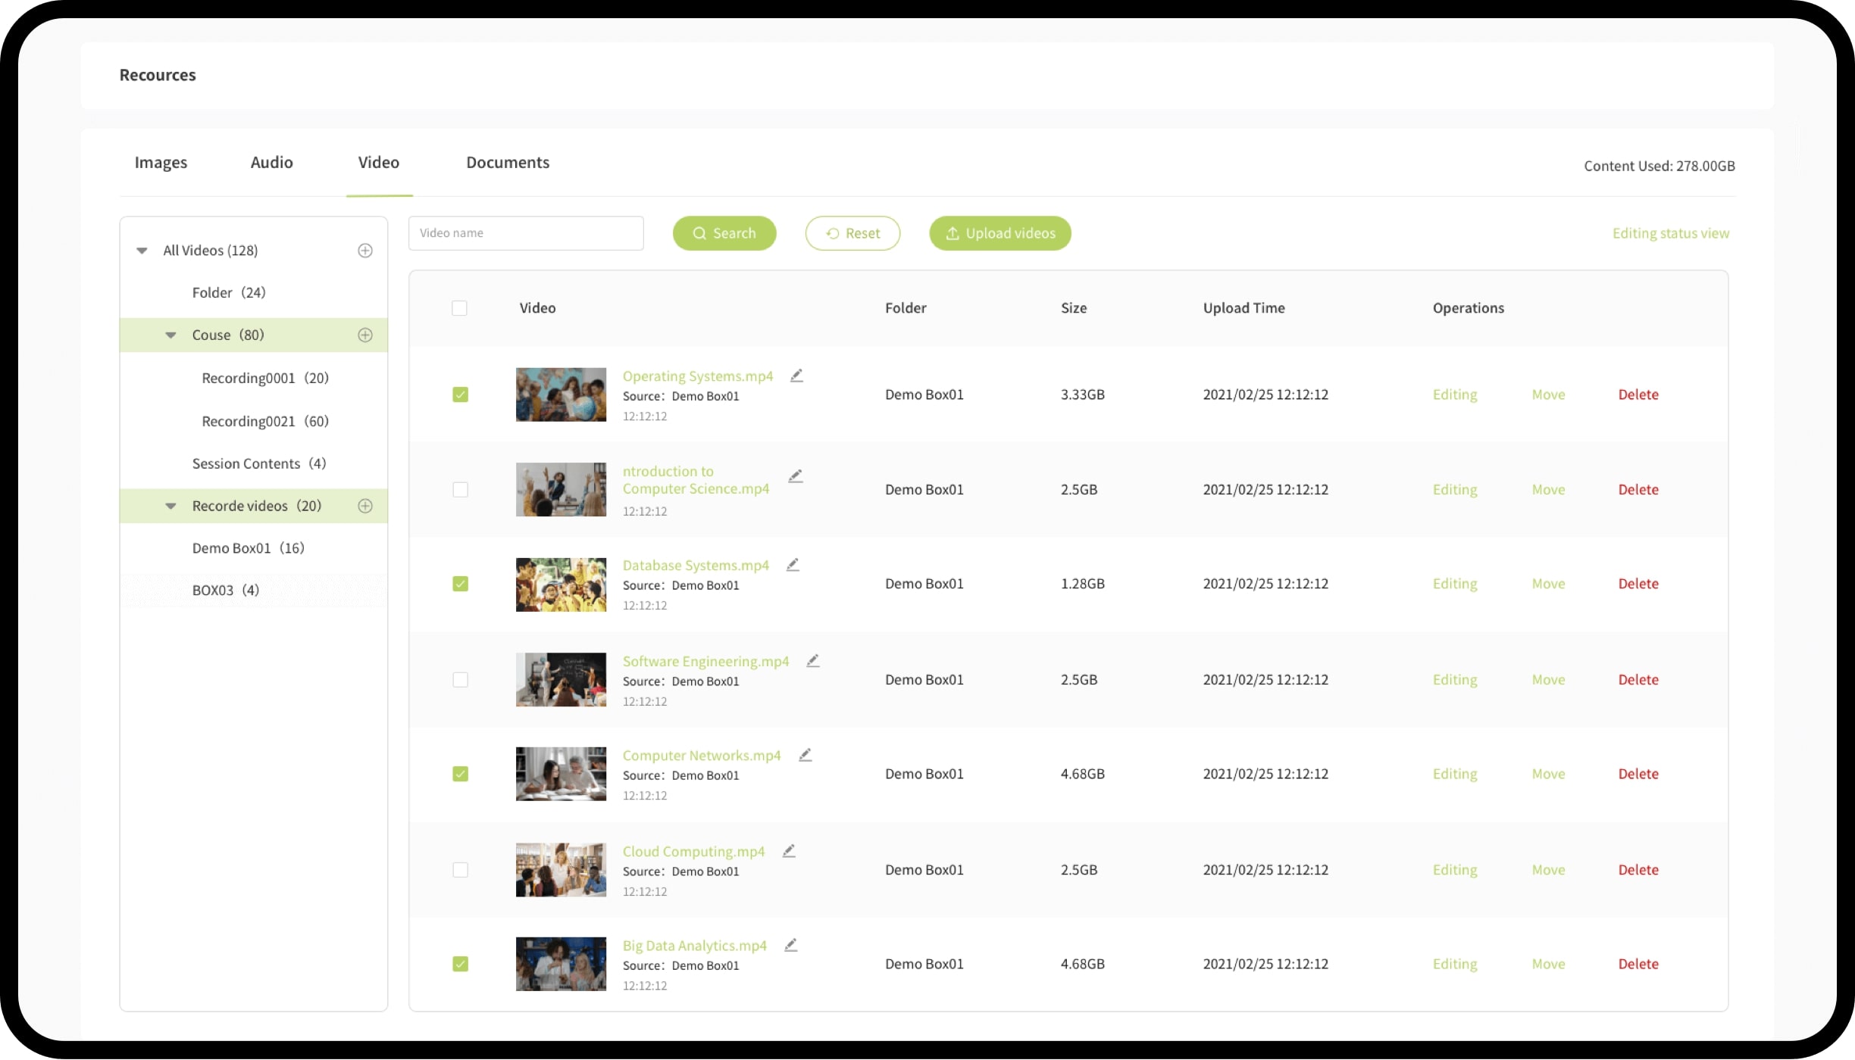Click edit pencil for Computer Networks.mp4
The height and width of the screenshot is (1060, 1855).
pos(805,755)
